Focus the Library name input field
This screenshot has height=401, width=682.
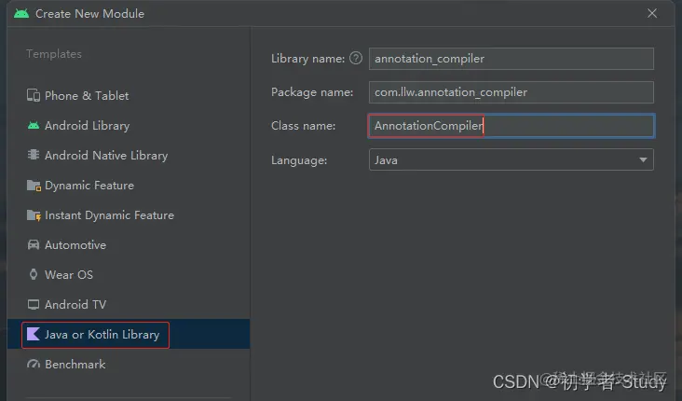pos(511,59)
